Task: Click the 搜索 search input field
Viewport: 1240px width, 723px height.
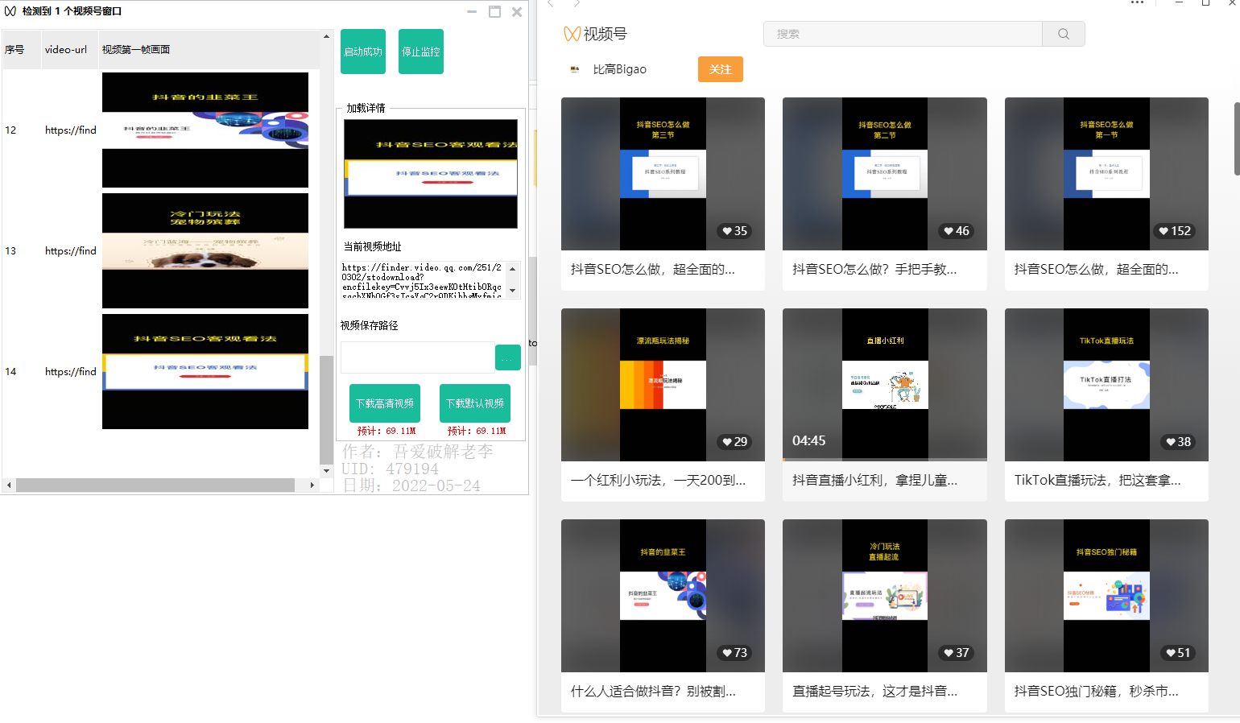Action: pyautogui.click(x=902, y=34)
